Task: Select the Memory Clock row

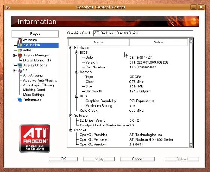Action: [x=128, y=82]
